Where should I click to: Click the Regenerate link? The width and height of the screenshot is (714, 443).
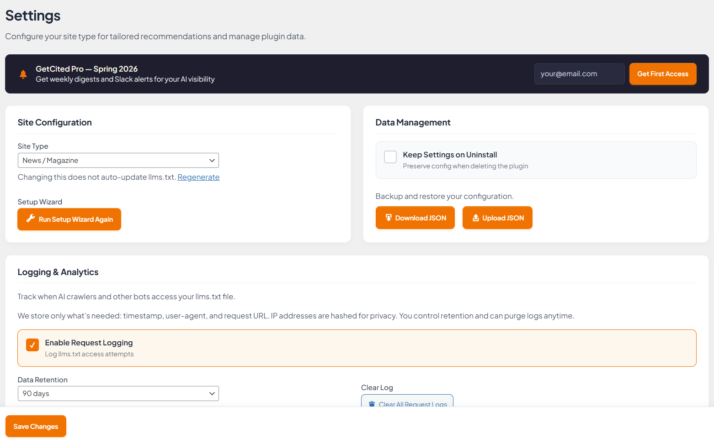pos(198,177)
